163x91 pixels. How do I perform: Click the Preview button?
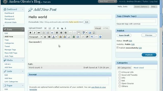tap(149, 35)
